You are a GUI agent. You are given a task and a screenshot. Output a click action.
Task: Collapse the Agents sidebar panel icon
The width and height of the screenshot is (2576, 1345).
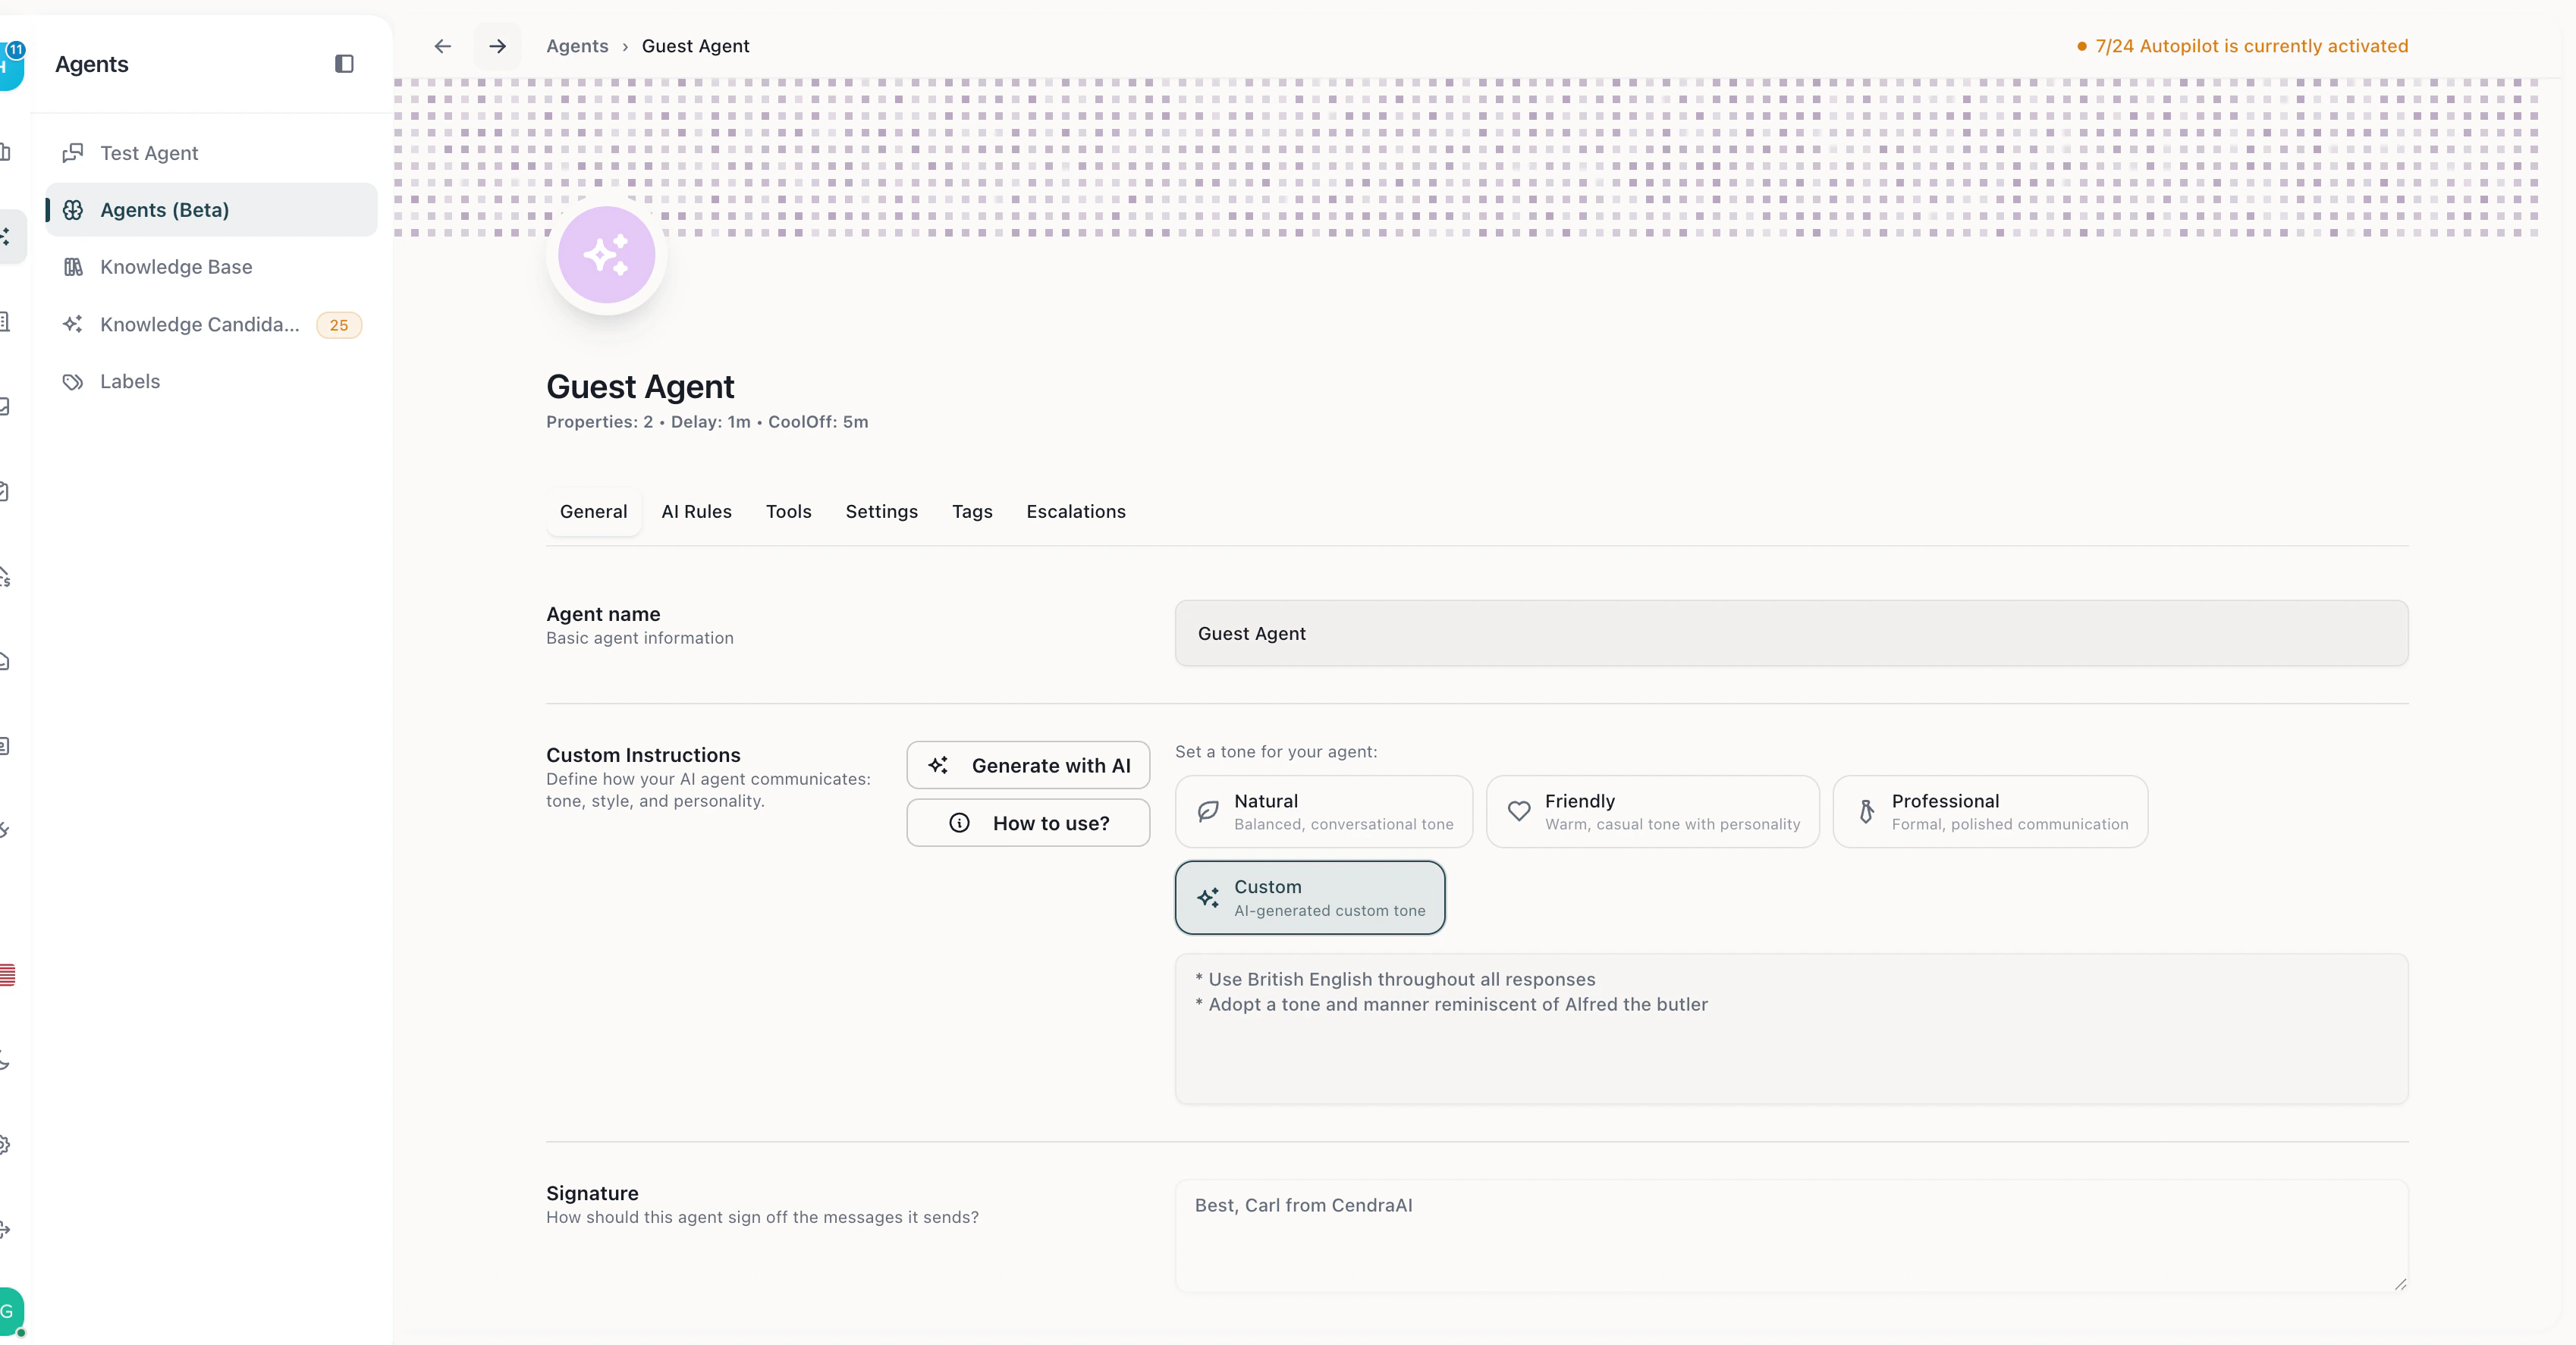(x=344, y=64)
